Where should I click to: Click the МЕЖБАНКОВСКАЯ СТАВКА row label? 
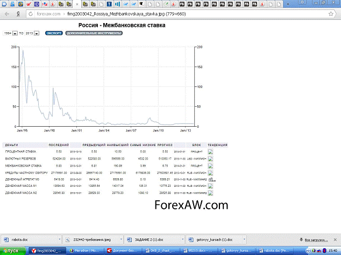tap(23, 166)
